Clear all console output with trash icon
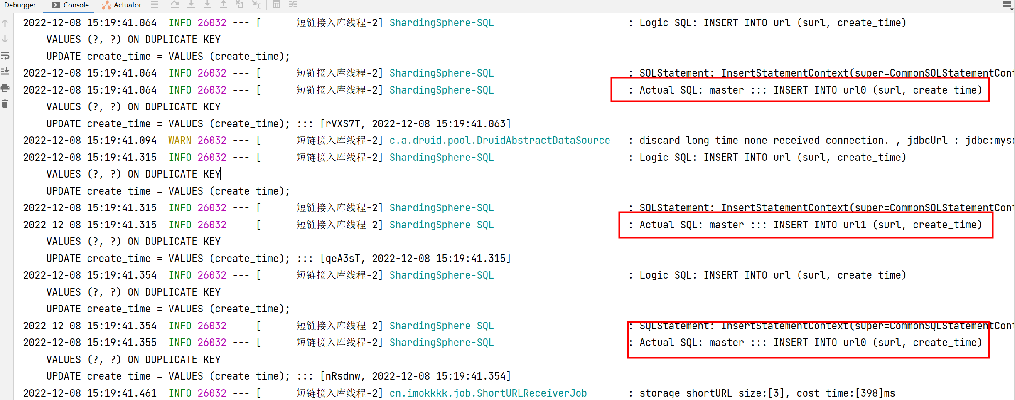Viewport: 1015px width, 400px height. (x=5, y=104)
